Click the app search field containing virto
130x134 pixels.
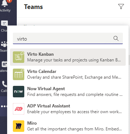(68, 38)
